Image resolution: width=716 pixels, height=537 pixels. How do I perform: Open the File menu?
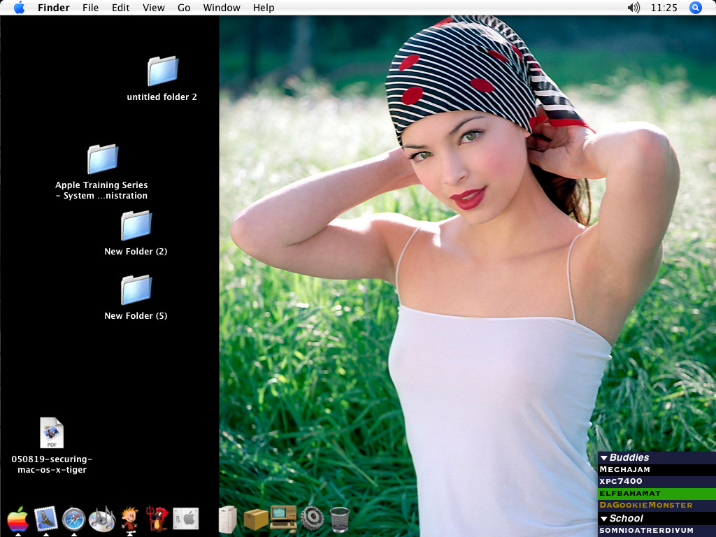(90, 8)
